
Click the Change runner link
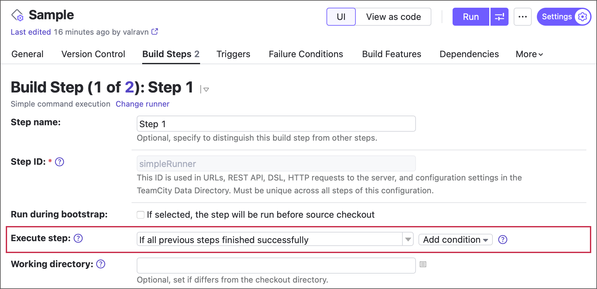coord(142,104)
